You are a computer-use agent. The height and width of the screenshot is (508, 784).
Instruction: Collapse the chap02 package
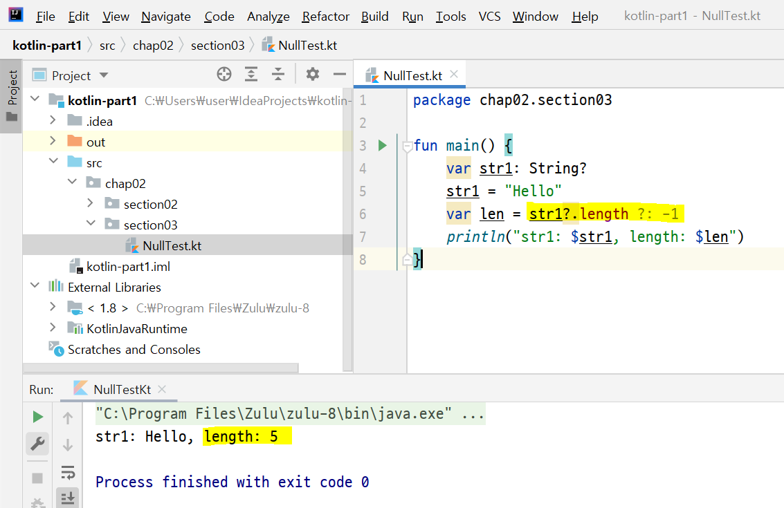pos(73,182)
